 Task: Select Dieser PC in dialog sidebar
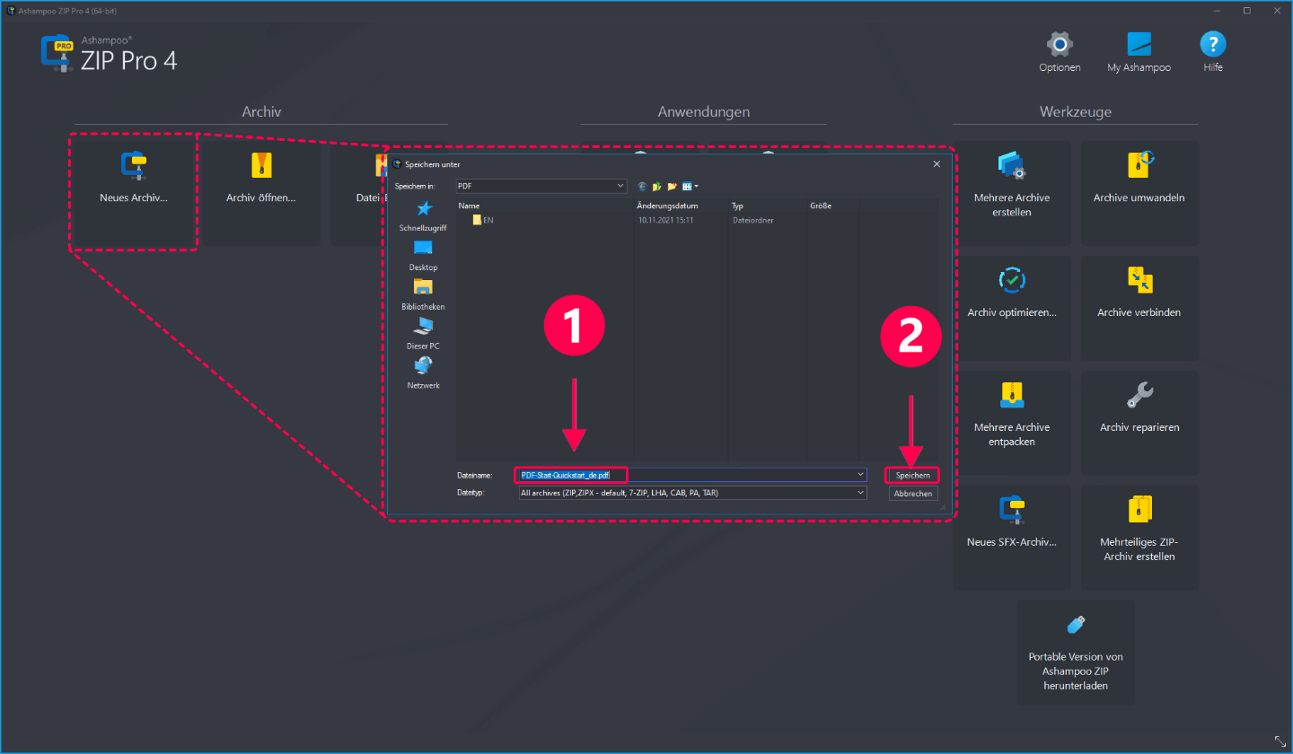(423, 334)
